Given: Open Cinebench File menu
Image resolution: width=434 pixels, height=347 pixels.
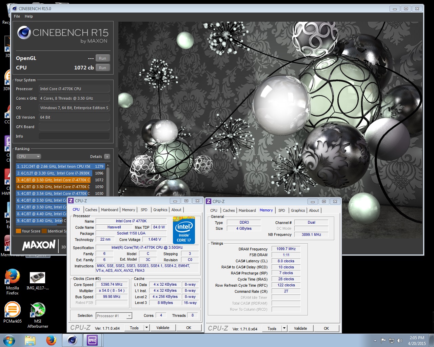Looking at the screenshot, I should pos(17,16).
